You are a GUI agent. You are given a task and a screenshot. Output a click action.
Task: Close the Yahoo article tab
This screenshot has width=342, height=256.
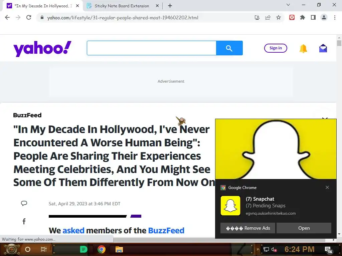77,6
